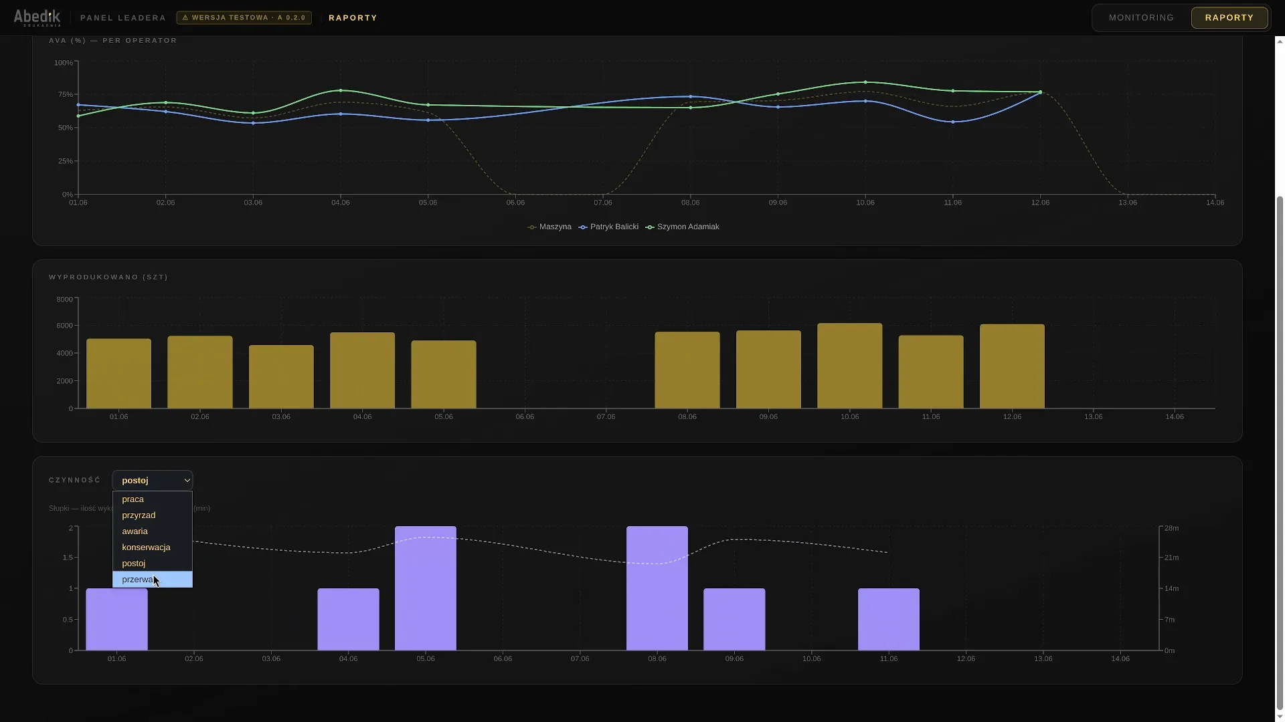The image size is (1285, 722).
Task: Choose konserwacja from the dropdown list
Action: click(x=153, y=548)
